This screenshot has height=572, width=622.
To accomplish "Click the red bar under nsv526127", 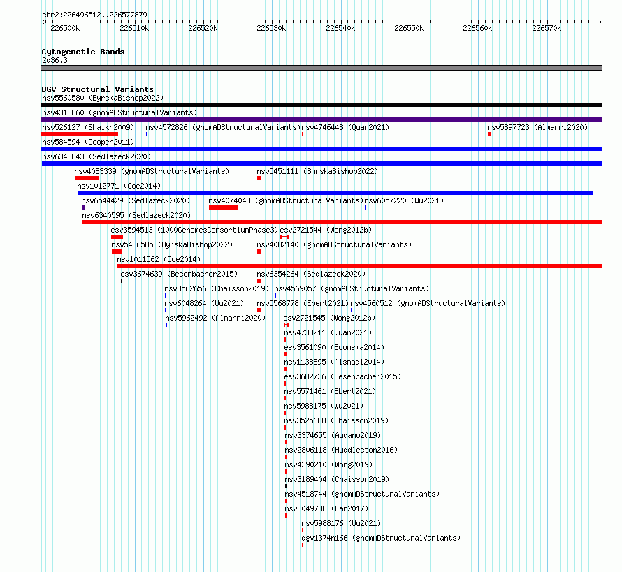I will [x=80, y=134].
